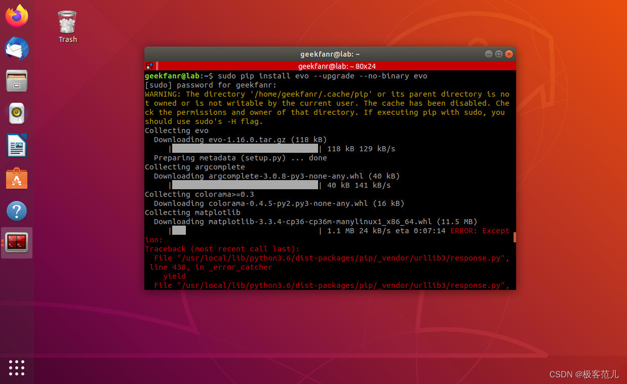Image resolution: width=627 pixels, height=384 pixels.
Task: Click the 'Collecting evo' line
Action: pos(177,131)
